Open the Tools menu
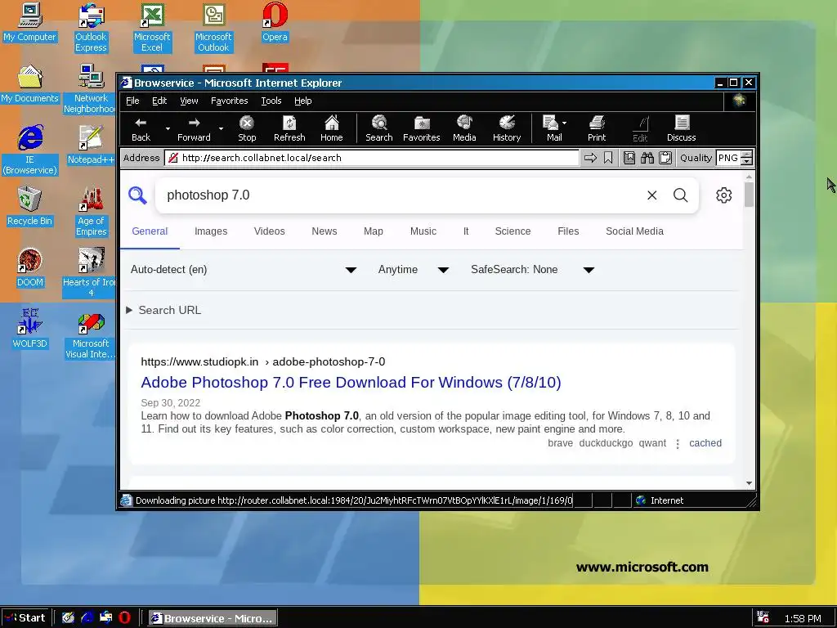837x628 pixels. pos(271,101)
